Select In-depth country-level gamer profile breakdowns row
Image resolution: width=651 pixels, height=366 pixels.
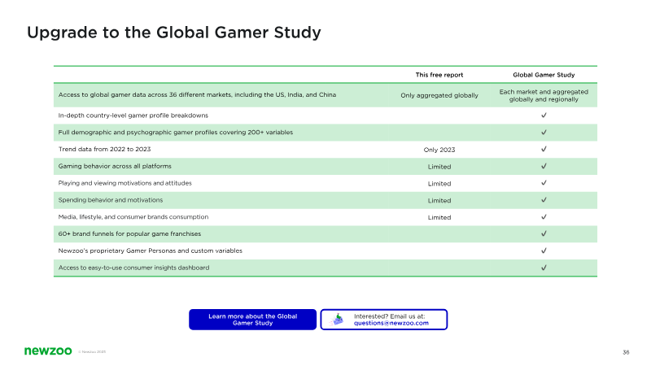(325, 115)
